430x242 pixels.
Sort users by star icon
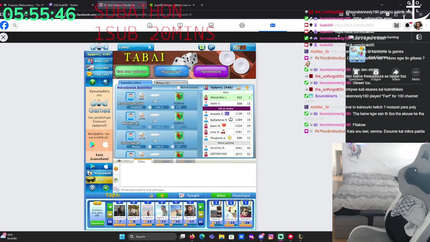pyautogui.click(x=248, y=87)
